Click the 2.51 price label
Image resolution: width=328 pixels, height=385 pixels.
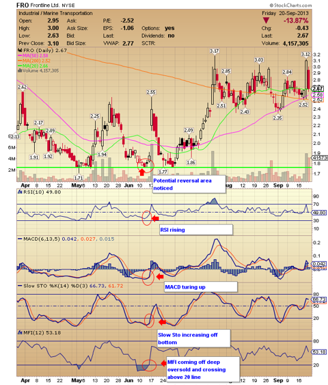(x=221, y=106)
